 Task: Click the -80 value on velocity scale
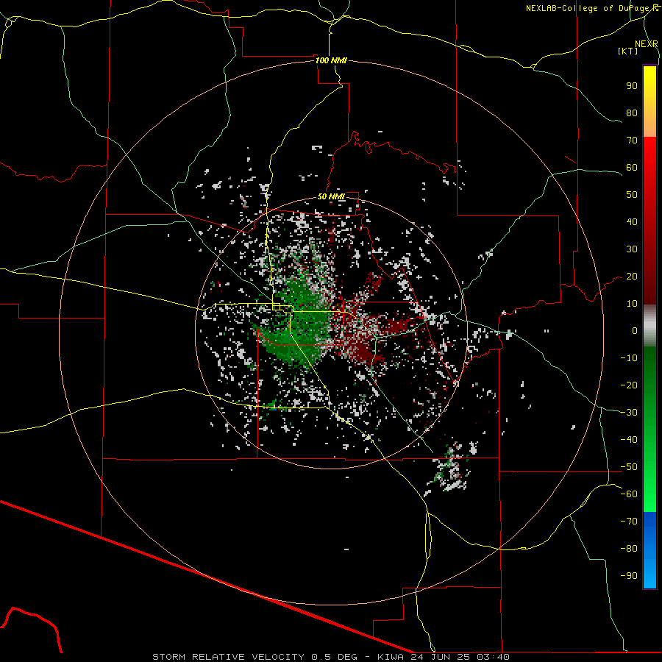tap(629, 549)
